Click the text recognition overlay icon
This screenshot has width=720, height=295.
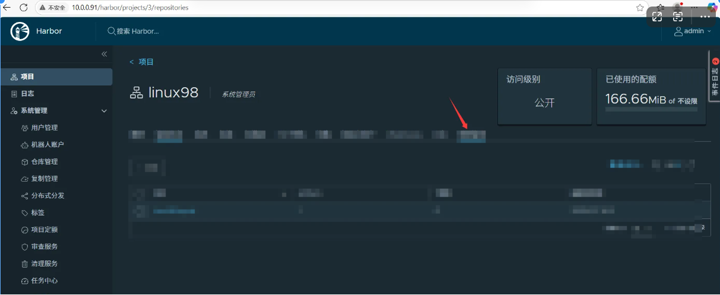coord(678,17)
